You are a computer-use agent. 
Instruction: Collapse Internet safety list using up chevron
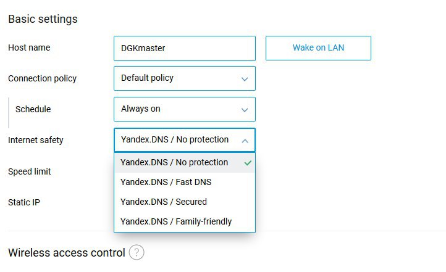click(245, 141)
